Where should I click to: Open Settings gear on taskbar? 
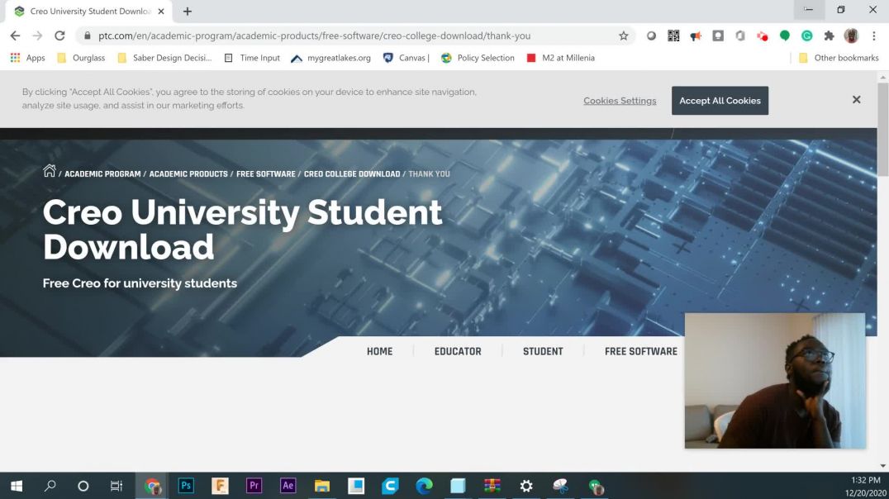coord(526,486)
